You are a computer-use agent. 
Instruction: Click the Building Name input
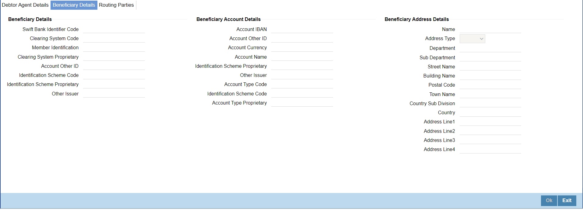(490, 76)
